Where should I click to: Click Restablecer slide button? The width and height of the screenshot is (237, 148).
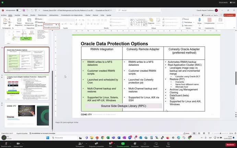pos(40,22)
